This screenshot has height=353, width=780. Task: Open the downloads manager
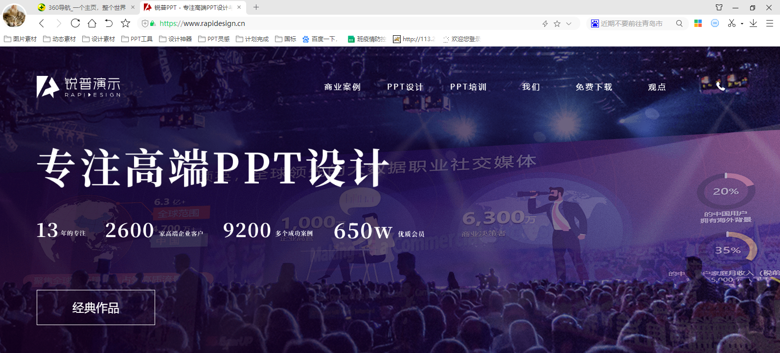tap(753, 23)
